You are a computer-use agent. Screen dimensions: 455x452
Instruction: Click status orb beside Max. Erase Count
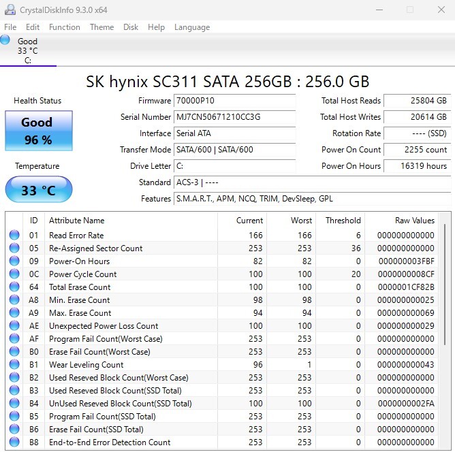(14, 312)
